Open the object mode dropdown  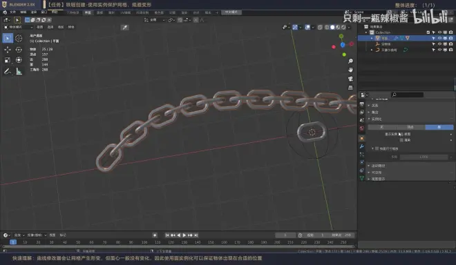[18, 27]
